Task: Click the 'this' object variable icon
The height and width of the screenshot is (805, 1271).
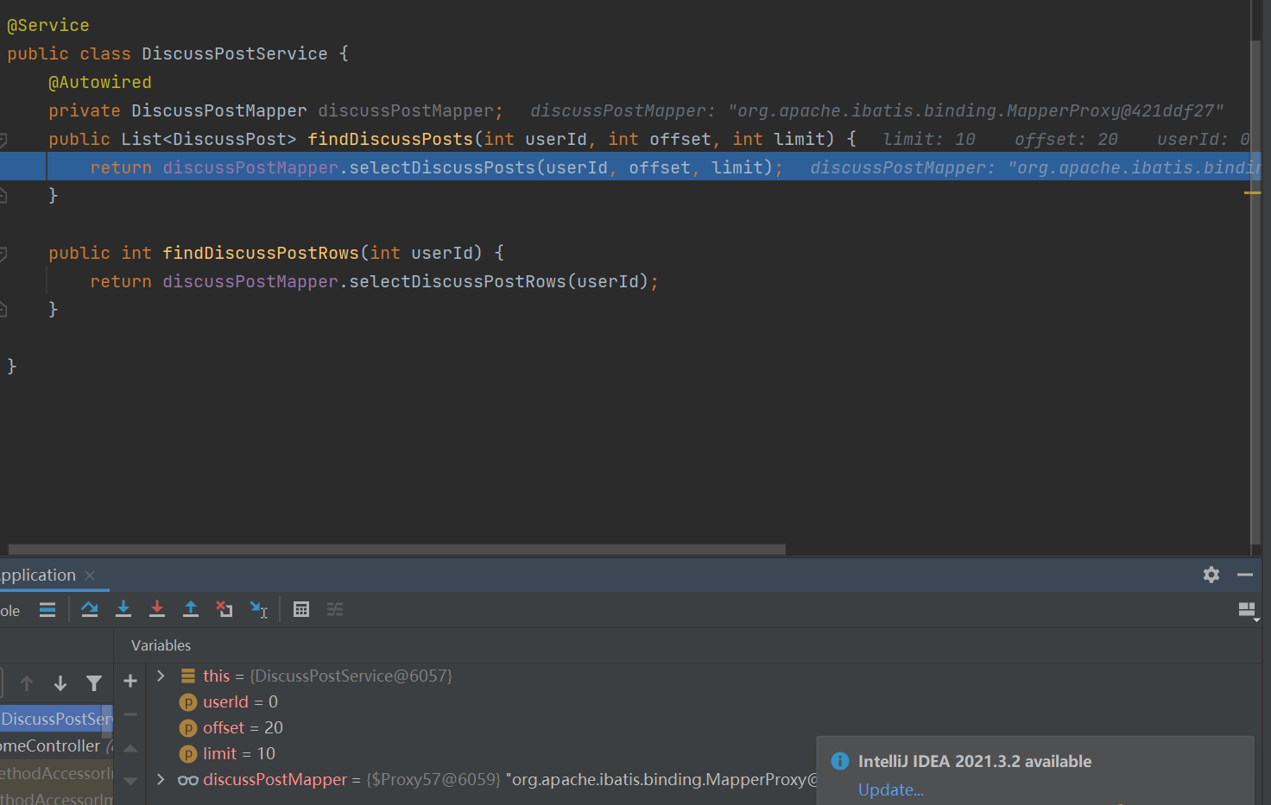Action: coord(188,676)
